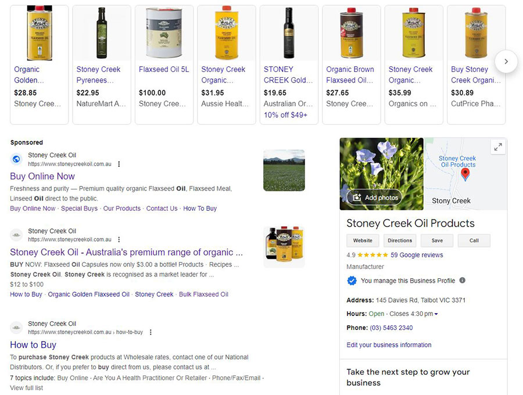This screenshot has width=523, height=395.
Task: Save the Stoney Creek business listing
Action: point(436,240)
